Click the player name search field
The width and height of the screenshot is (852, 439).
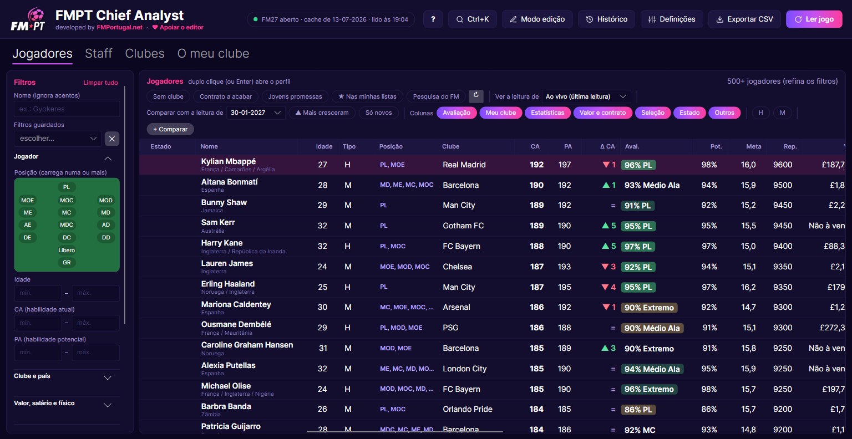pos(67,109)
